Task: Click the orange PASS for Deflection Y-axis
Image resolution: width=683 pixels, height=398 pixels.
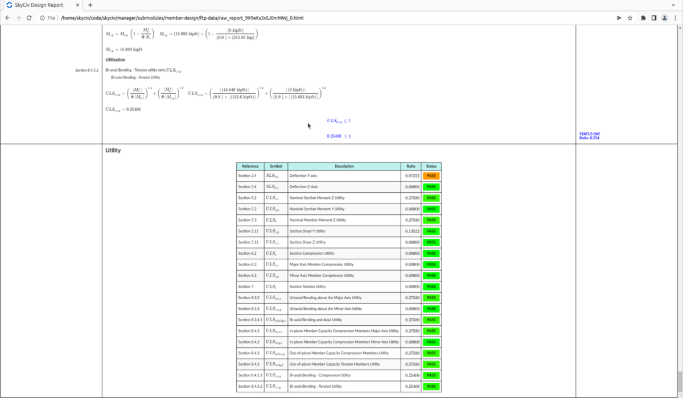Action: coord(430,176)
